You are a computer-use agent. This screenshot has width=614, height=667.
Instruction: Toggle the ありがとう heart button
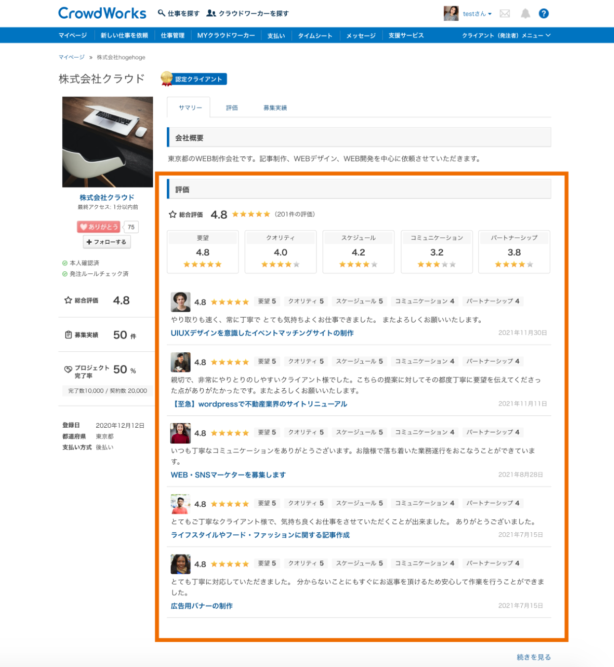[x=99, y=227]
